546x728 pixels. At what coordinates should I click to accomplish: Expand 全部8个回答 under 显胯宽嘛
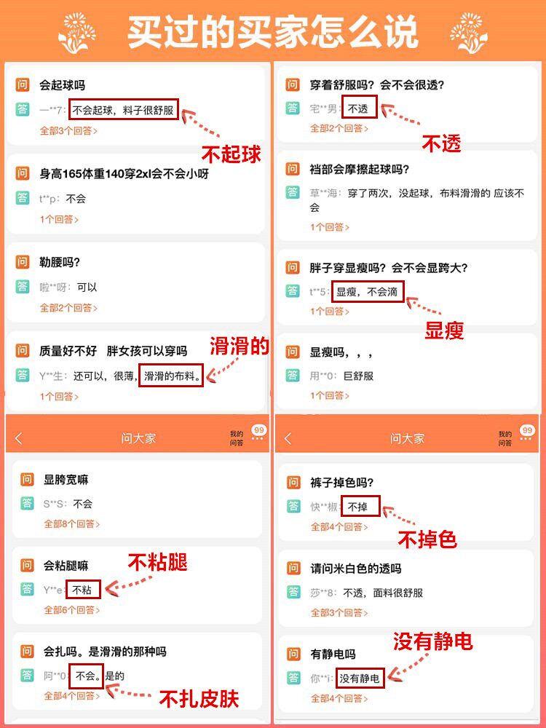coord(72,523)
